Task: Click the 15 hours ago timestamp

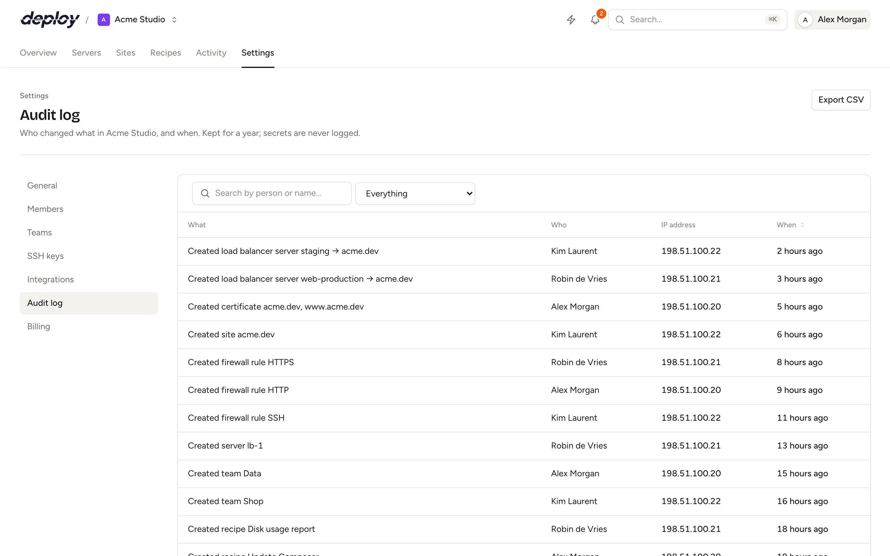Action: click(802, 474)
